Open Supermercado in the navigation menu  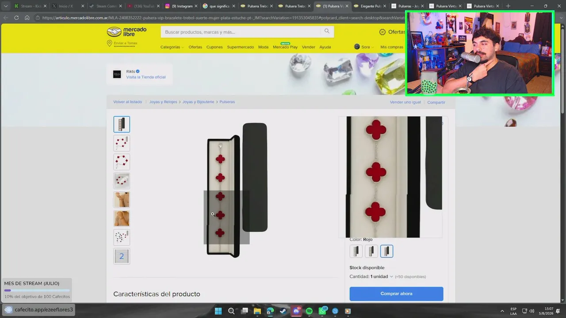pyautogui.click(x=241, y=47)
